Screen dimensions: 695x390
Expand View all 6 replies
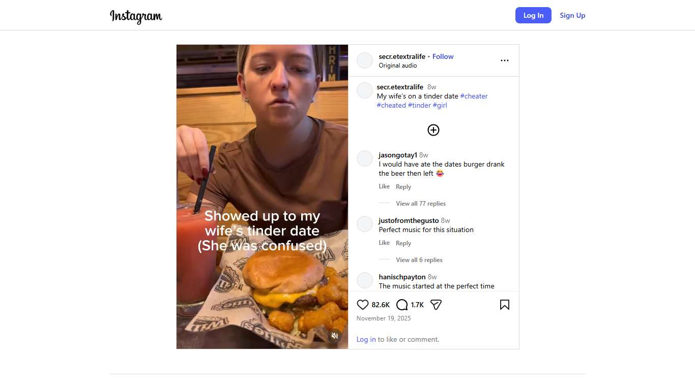(x=419, y=260)
